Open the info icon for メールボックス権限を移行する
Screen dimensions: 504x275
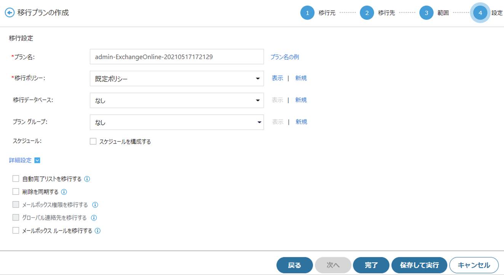(95, 205)
